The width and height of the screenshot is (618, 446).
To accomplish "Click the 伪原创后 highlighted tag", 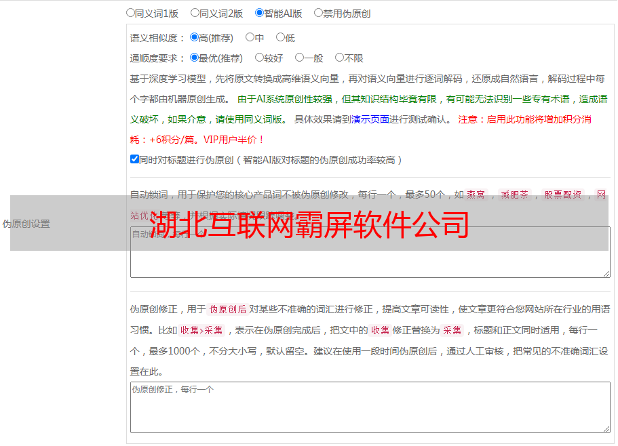I will tap(228, 309).
